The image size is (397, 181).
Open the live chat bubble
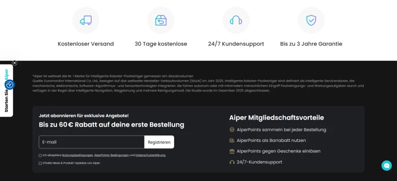[387, 166]
